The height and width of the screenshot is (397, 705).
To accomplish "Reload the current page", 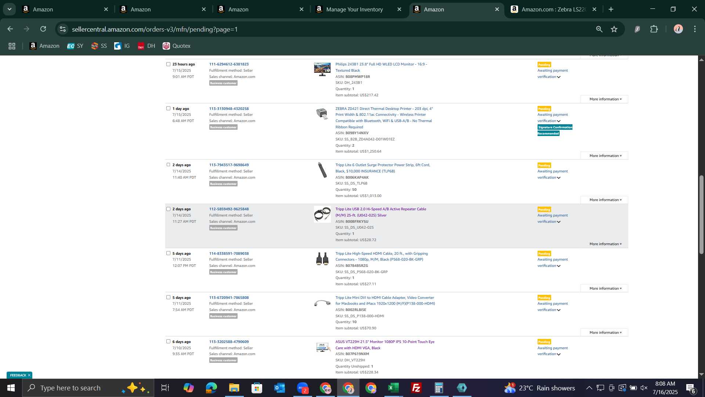I will pos(43,29).
